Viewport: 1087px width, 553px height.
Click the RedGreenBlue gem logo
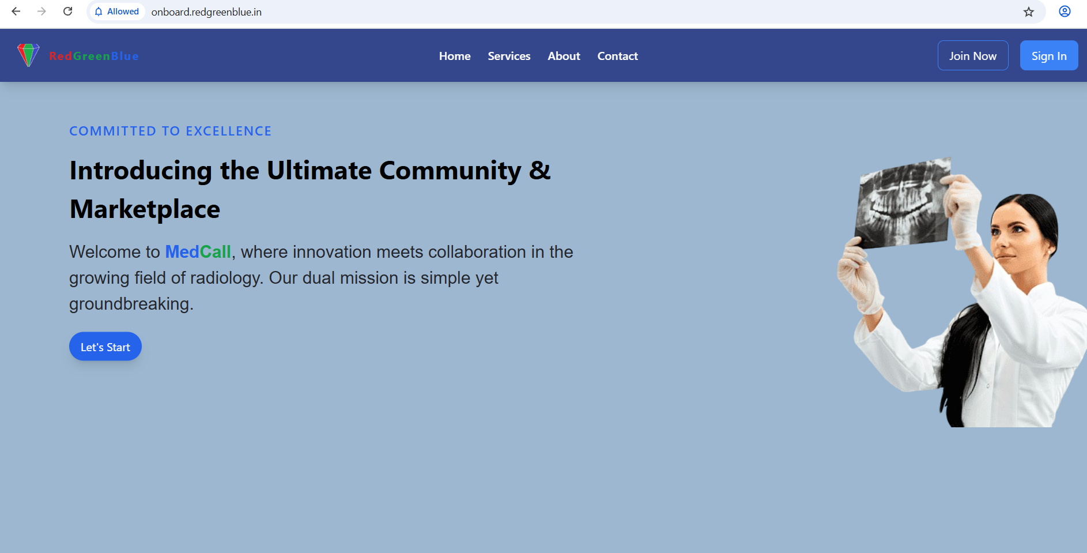(x=28, y=55)
